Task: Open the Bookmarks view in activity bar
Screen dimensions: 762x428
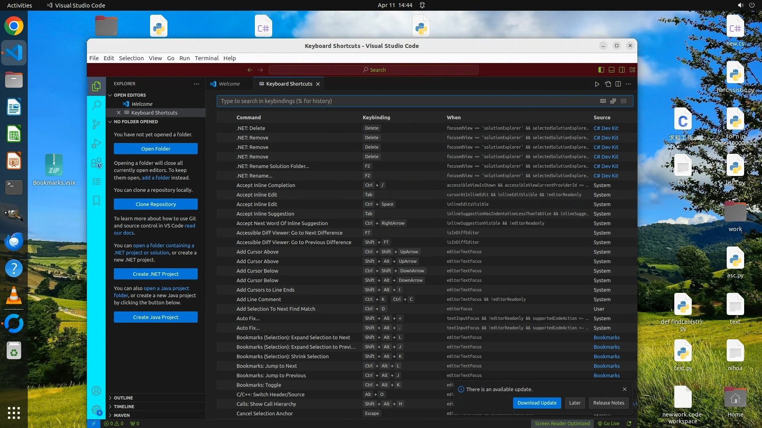Action: 96,201
